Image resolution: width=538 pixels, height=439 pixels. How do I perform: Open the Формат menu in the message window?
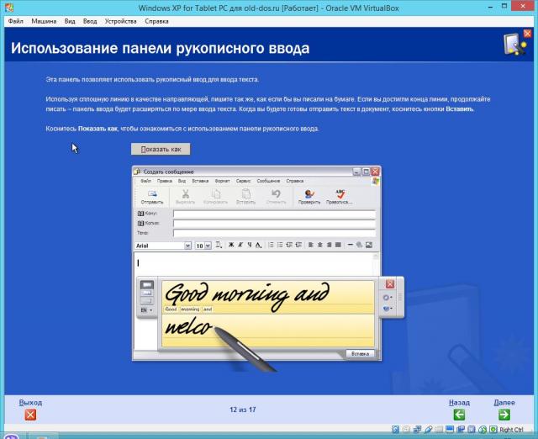point(222,181)
